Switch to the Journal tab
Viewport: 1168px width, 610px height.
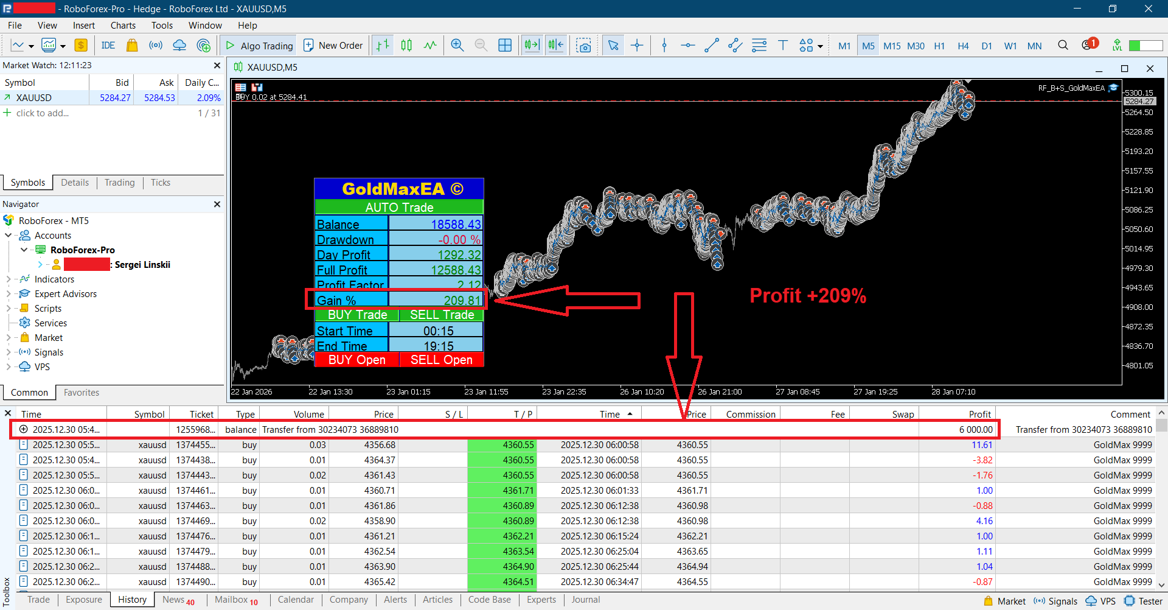point(585,600)
